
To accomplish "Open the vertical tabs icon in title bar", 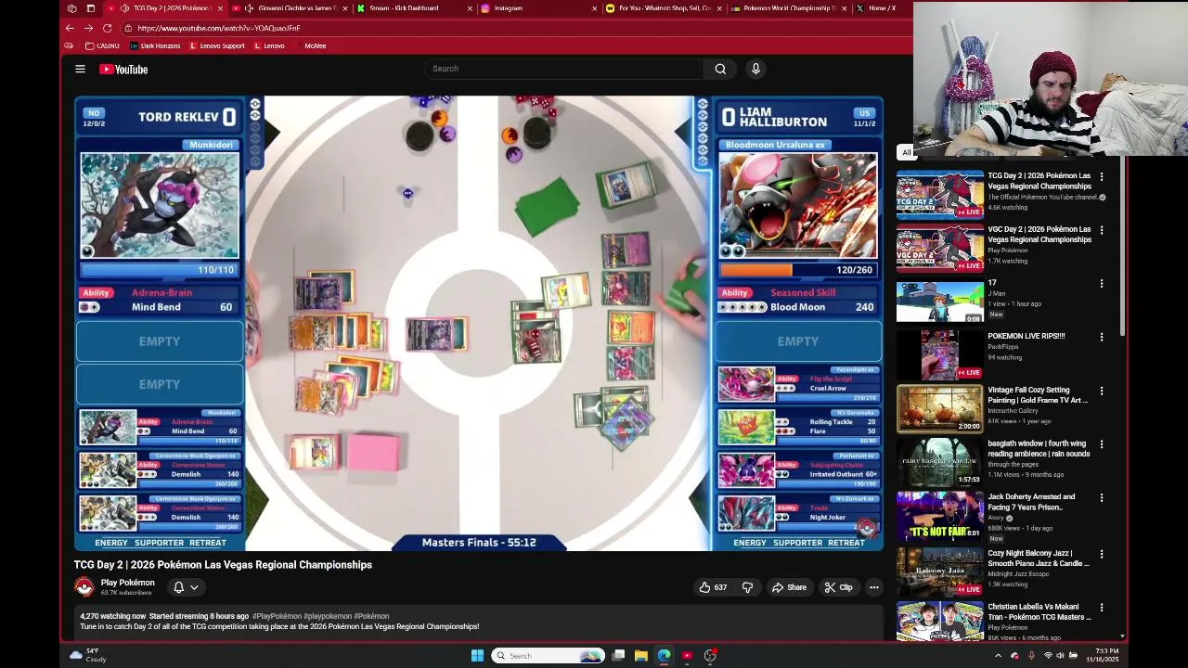I will [90, 8].
